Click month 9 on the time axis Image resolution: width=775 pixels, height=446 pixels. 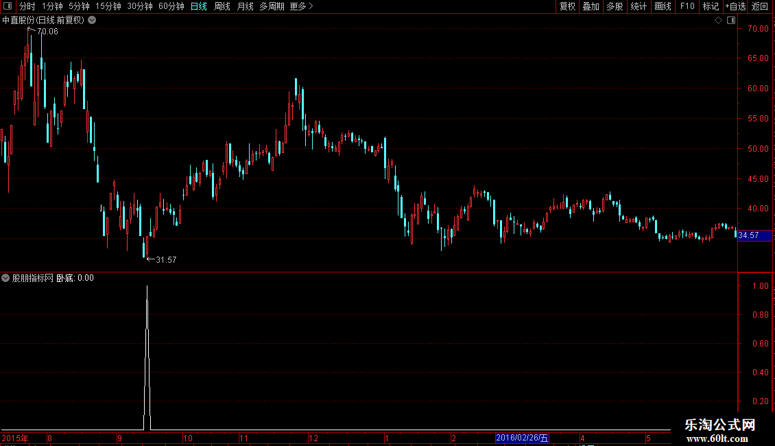tap(119, 438)
